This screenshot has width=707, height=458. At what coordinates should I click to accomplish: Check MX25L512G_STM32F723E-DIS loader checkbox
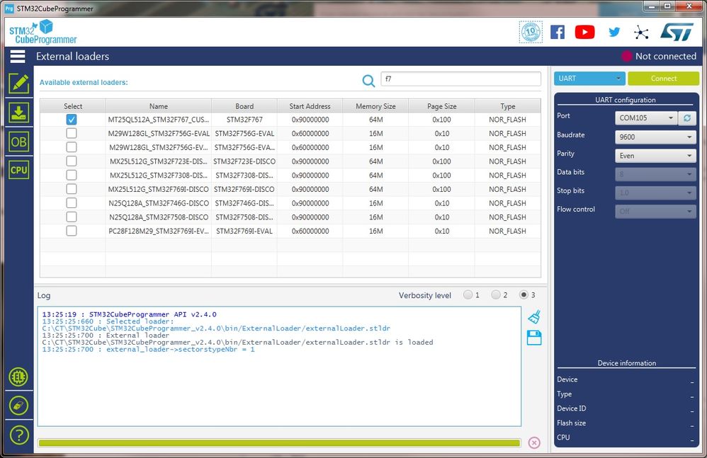[72, 161]
